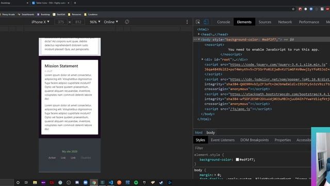Select the noscript element line
Screen dimensions: 330x186
click(x=214, y=45)
